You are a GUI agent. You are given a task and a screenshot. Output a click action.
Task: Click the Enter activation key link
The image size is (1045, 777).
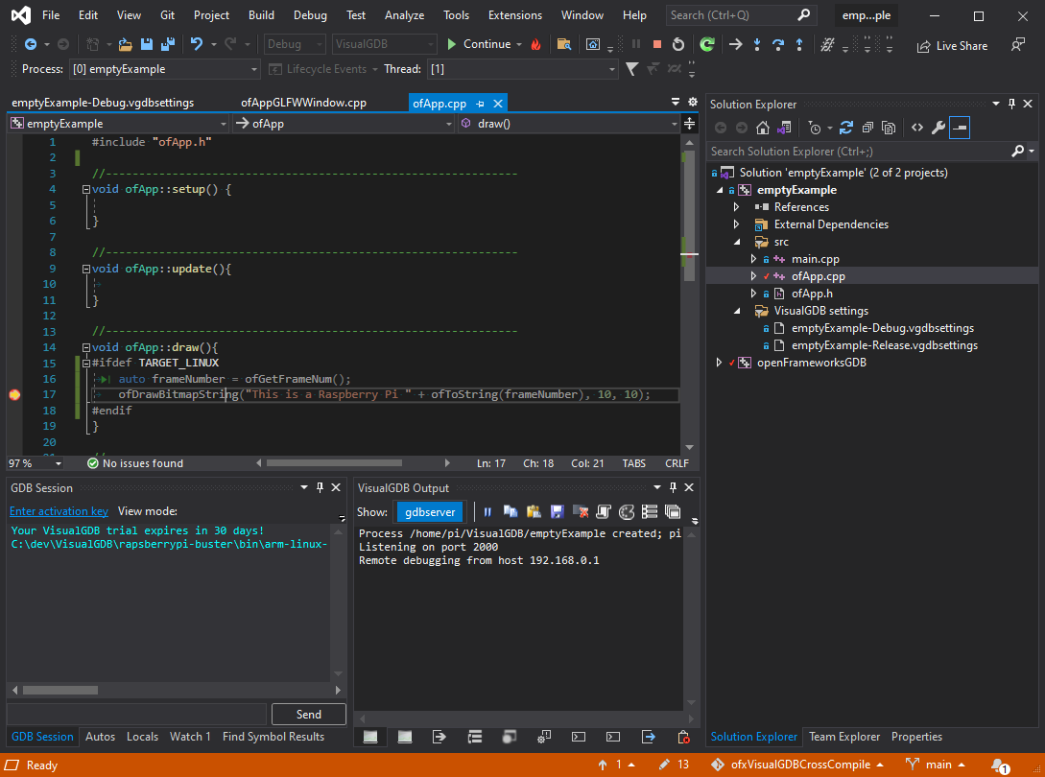[59, 511]
